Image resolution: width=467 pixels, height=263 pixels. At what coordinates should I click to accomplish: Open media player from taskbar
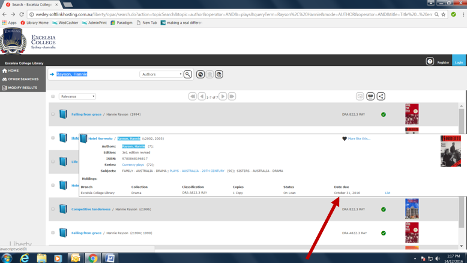pyautogui.click(x=58, y=258)
